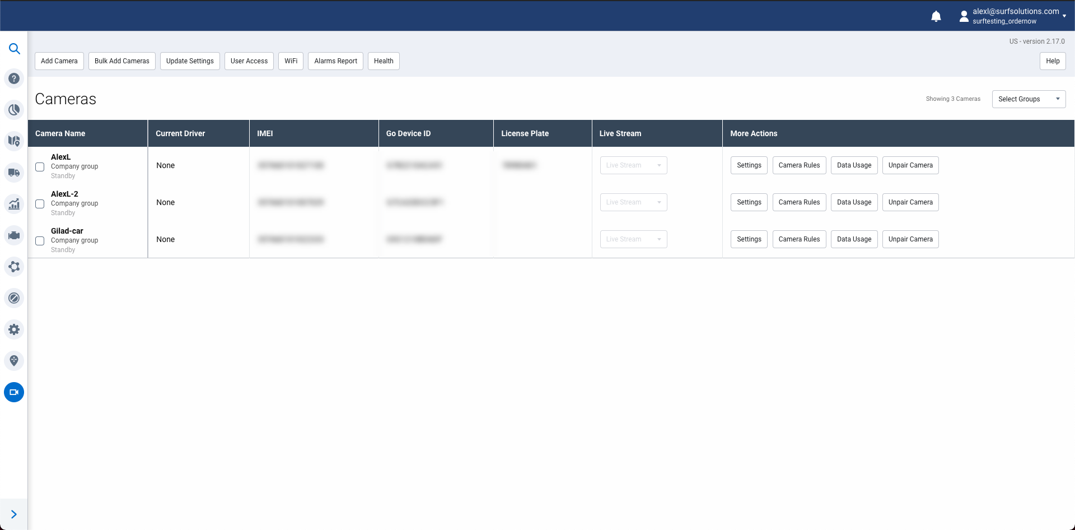Click Unpair Camera for Gilad-car

910,239
